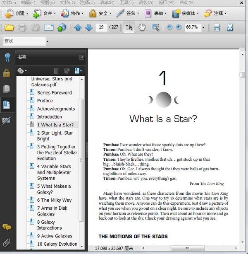Open the Attachments paperclip panel

point(7,242)
